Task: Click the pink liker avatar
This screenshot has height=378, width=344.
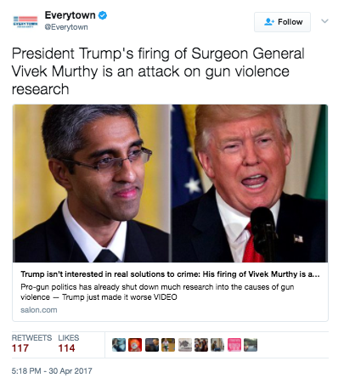Action: point(234,345)
